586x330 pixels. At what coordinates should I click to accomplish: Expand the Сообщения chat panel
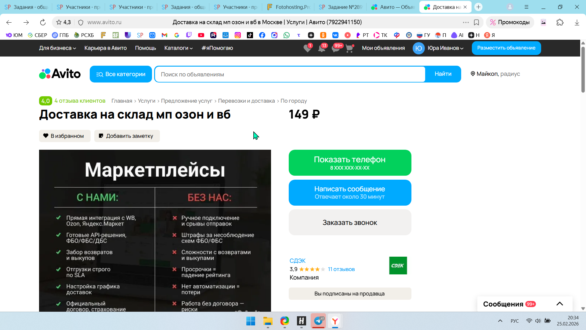point(559,304)
